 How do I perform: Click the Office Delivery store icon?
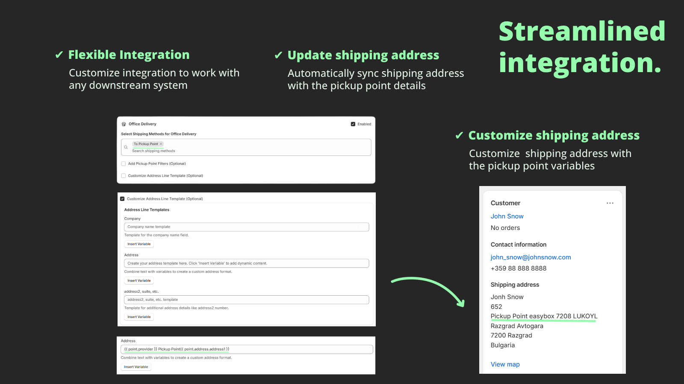[124, 124]
